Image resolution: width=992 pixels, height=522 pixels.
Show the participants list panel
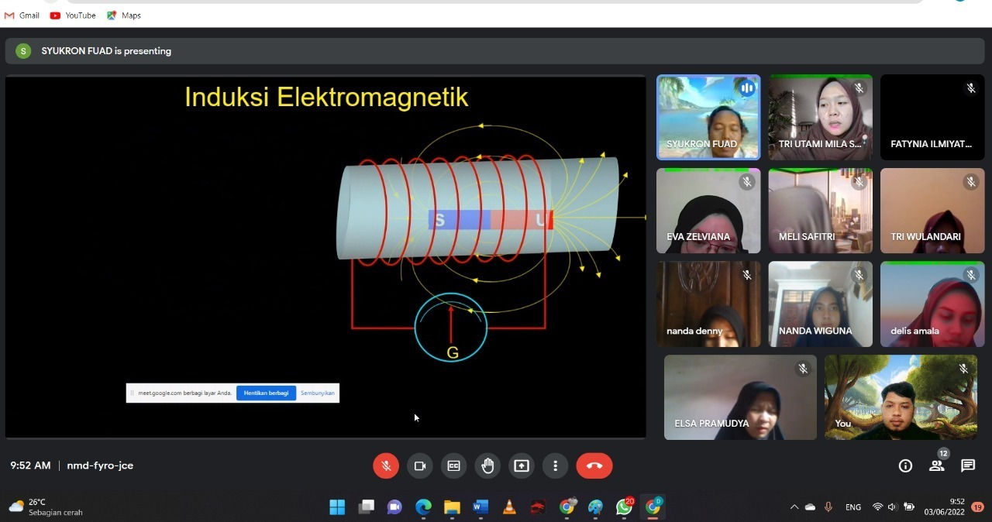click(x=936, y=465)
